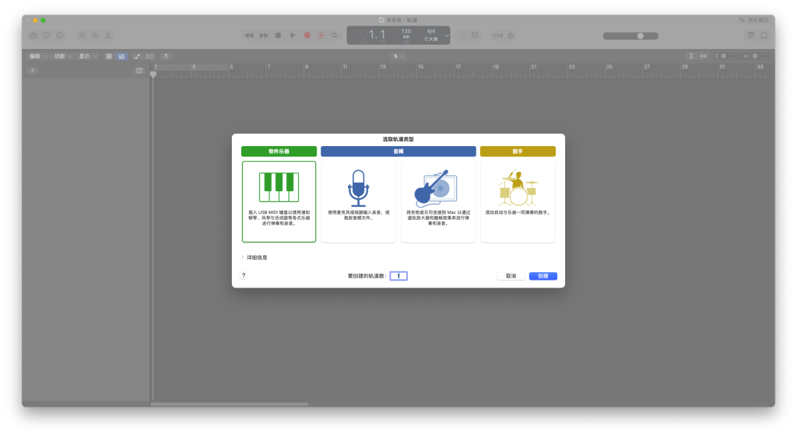Click the 1.1 bar position display
Screen dimensions: 797x436
377,34
